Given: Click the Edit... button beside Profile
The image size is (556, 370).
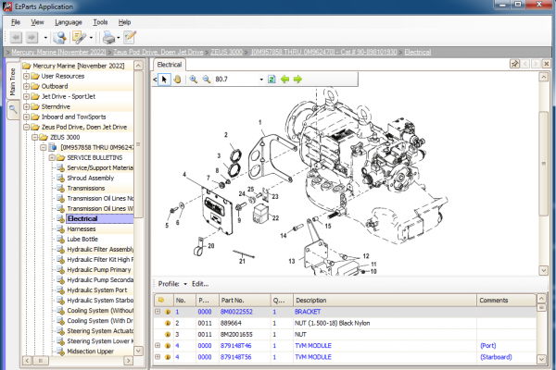Looking at the screenshot, I should pyautogui.click(x=200, y=284).
